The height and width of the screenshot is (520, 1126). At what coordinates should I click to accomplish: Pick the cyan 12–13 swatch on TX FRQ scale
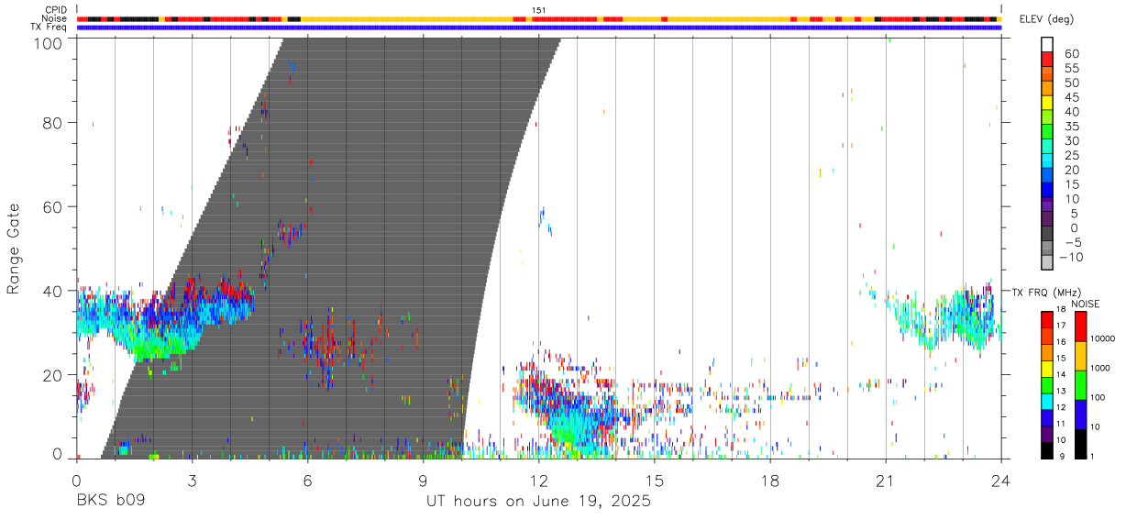click(1047, 400)
